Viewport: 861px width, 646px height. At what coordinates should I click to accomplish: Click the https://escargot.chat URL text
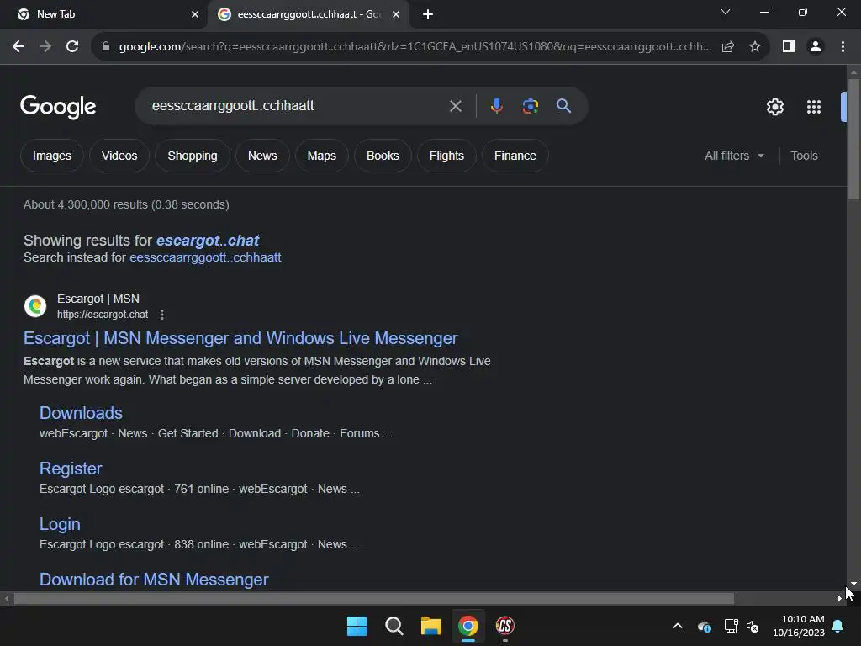tap(103, 315)
